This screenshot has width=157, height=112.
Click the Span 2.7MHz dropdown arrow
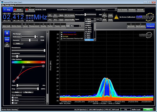point(95,19)
